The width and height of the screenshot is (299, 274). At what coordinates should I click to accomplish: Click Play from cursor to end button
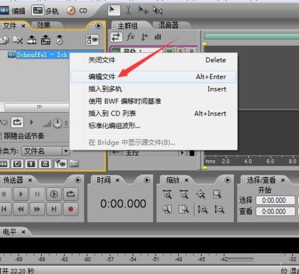pyautogui.click(x=54, y=194)
